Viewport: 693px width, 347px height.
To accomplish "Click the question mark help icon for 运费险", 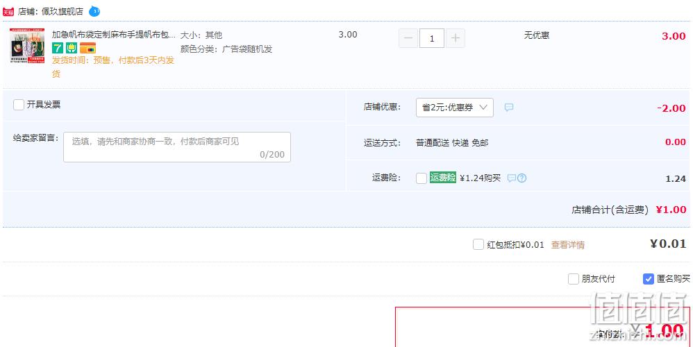I will click(x=522, y=178).
